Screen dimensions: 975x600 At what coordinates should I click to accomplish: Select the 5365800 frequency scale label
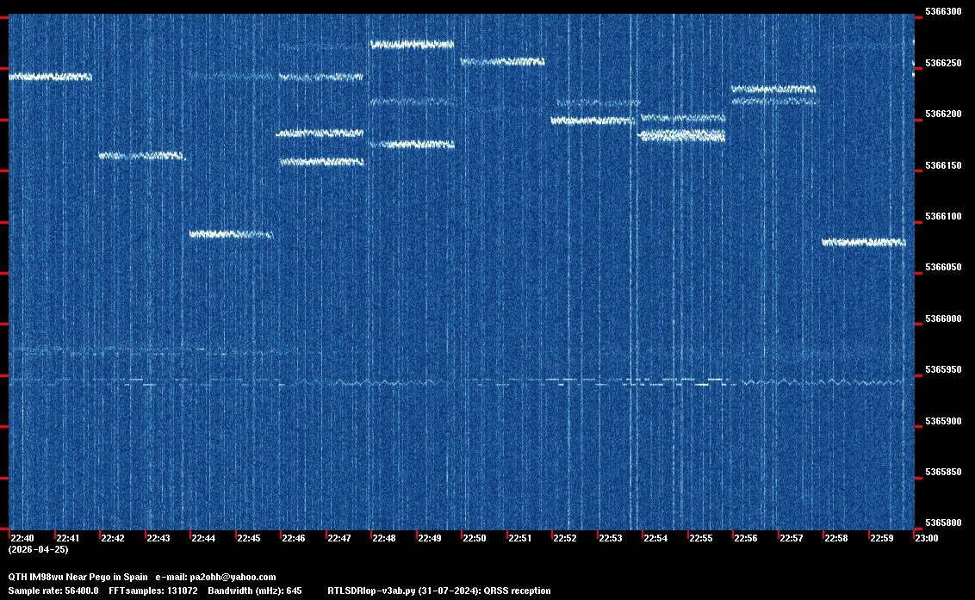pos(941,523)
